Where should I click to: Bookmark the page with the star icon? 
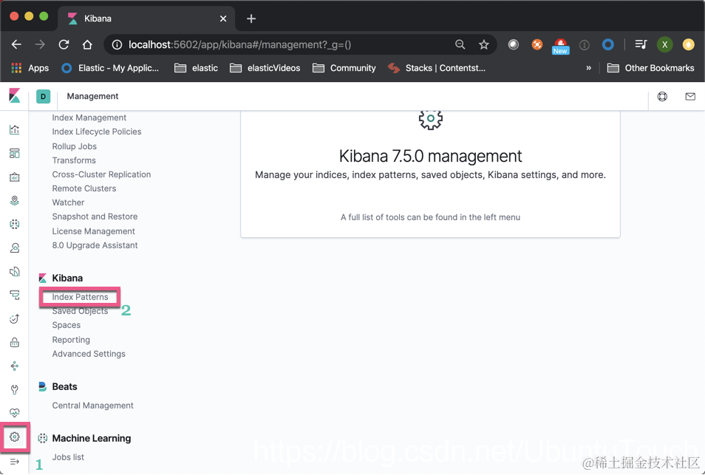click(484, 44)
